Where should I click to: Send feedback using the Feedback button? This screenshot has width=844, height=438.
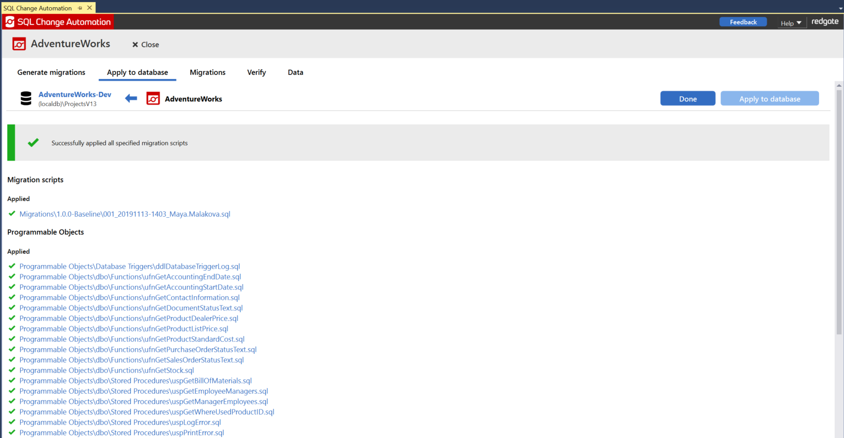click(x=743, y=22)
